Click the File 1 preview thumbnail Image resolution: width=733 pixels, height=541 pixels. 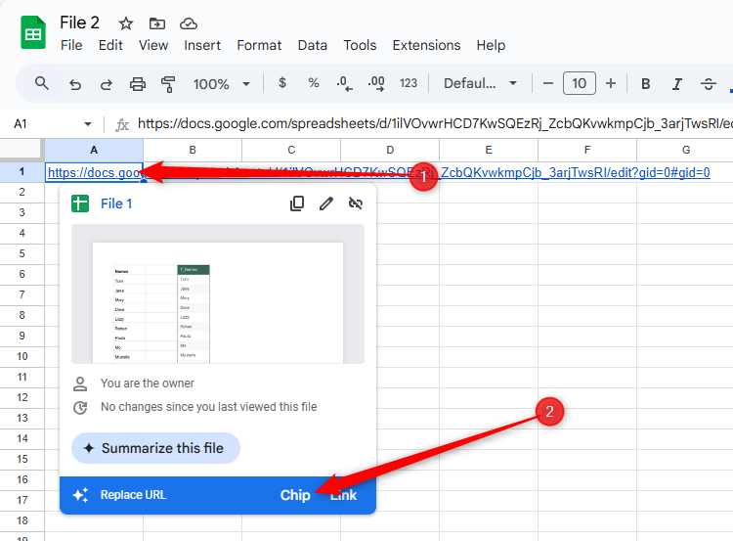[218, 294]
